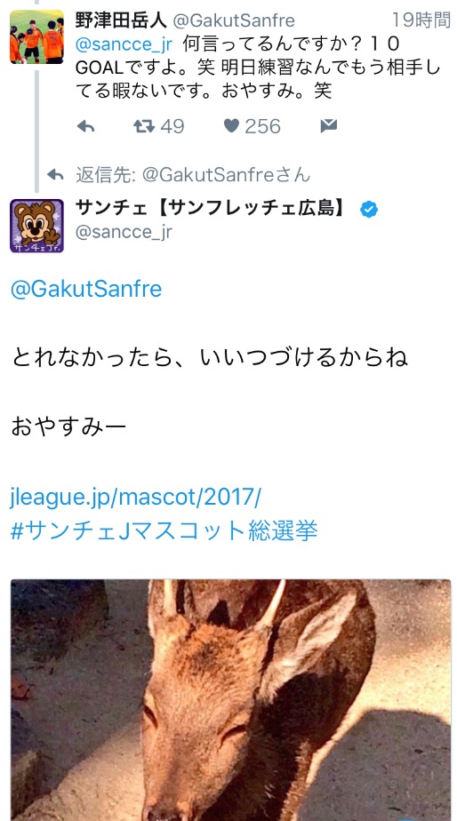Viewport: 457px width, 821px height.
Task: Tap the reply arrow next to 返信先
Action: point(55,174)
